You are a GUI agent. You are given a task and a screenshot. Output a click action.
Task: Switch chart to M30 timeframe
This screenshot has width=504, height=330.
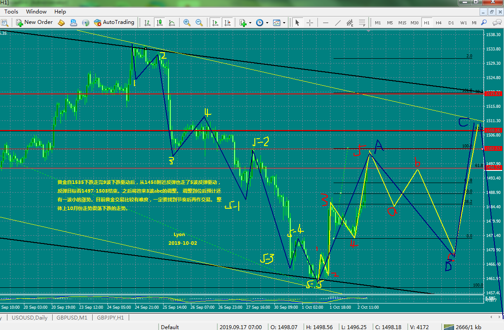[414, 23]
